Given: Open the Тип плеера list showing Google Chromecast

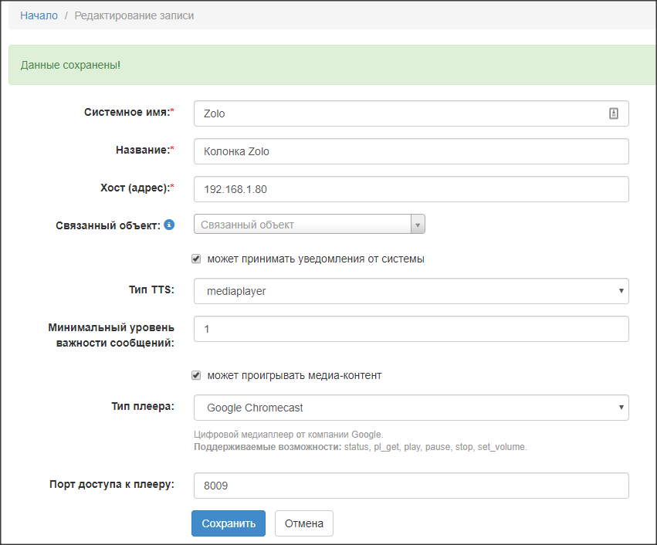Looking at the screenshot, I should click(x=411, y=408).
